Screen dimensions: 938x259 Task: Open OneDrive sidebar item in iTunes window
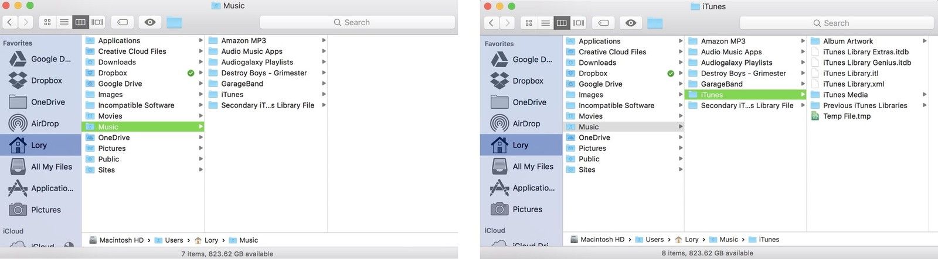tap(521, 102)
